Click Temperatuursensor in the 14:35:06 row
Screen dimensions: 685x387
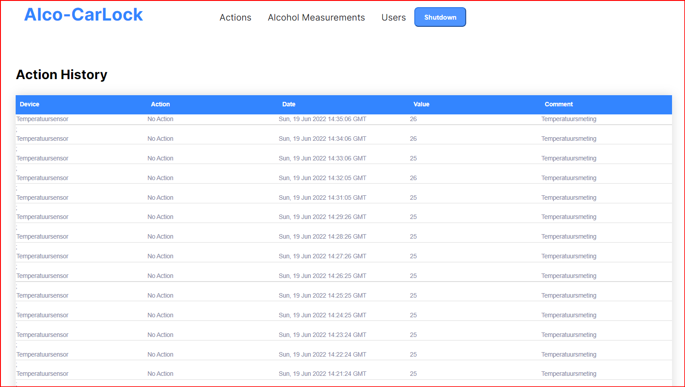pos(43,119)
